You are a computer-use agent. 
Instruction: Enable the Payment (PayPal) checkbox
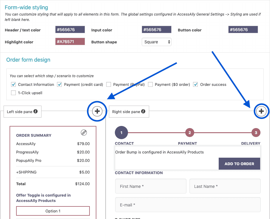109,84
